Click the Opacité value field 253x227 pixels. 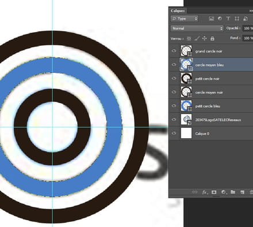[248, 29]
